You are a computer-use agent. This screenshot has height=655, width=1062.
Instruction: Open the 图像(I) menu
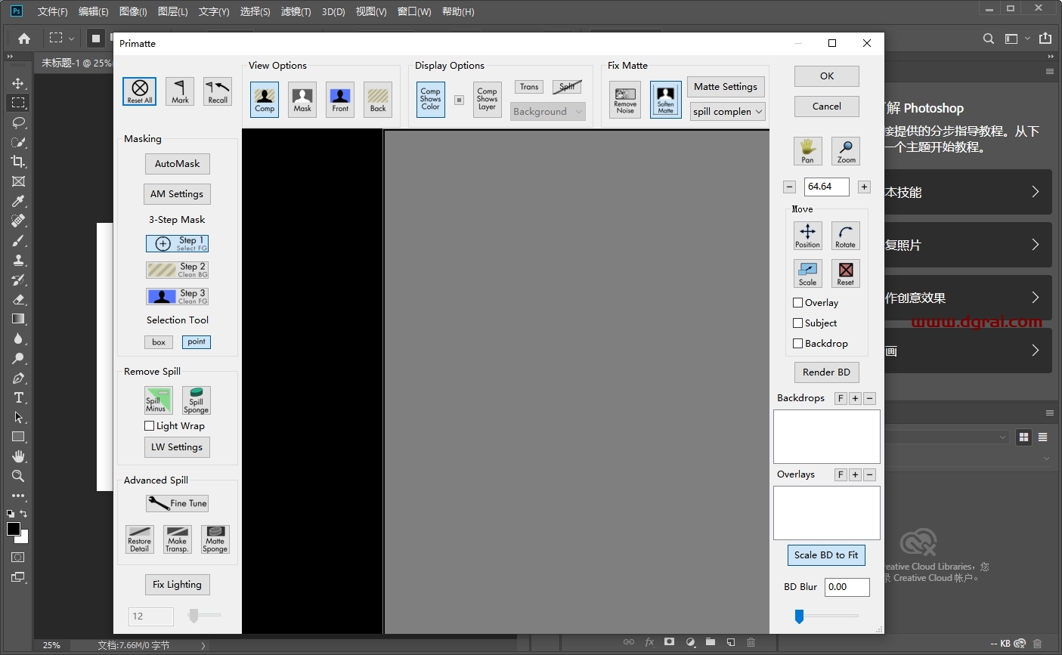click(133, 11)
